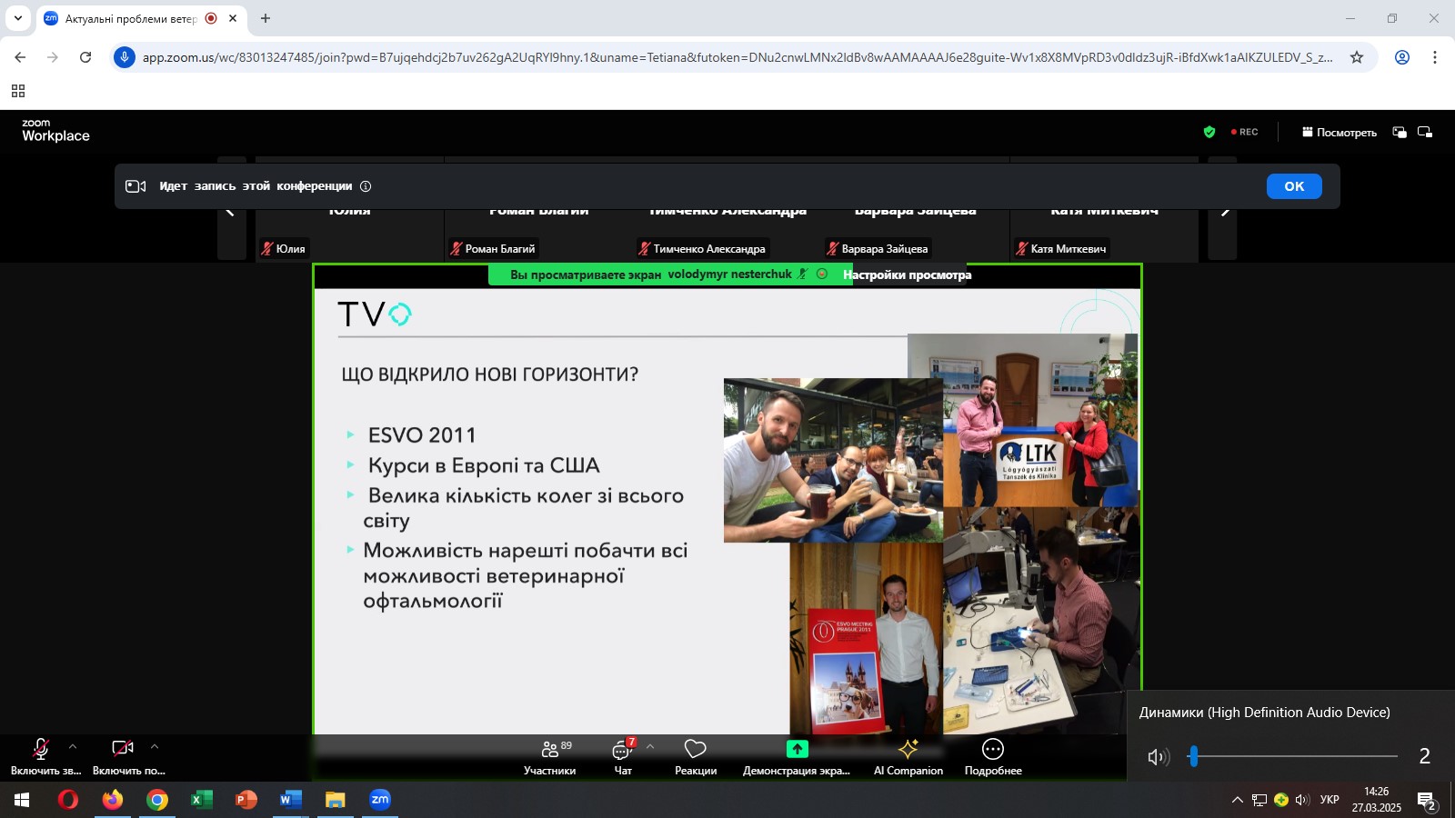Expand chat options arrow beside Чат

point(650,746)
